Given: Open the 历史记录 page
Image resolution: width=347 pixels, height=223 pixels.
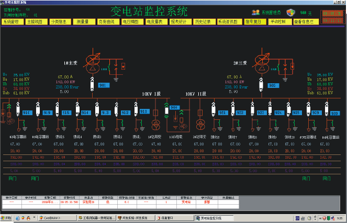Looking at the screenshot, I should (203, 22).
